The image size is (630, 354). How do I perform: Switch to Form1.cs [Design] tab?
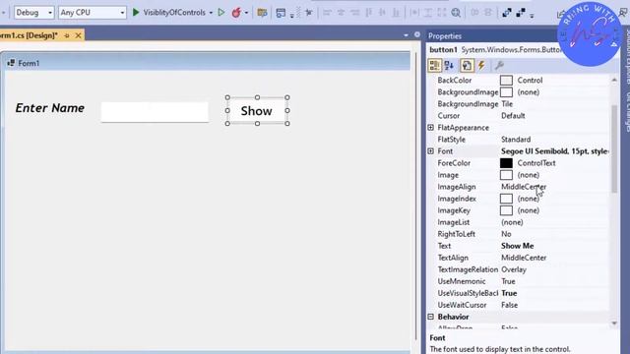[x=29, y=35]
